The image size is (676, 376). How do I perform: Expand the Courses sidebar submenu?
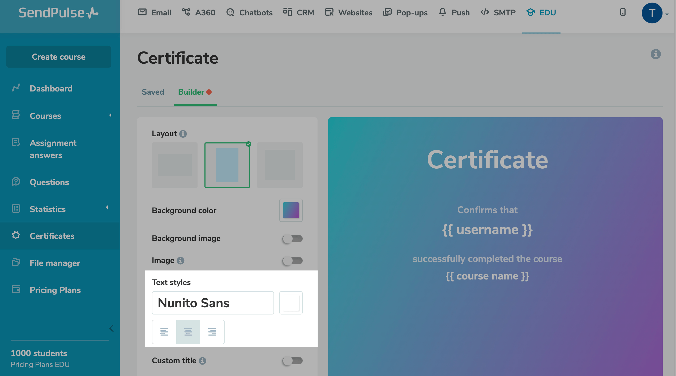pyautogui.click(x=110, y=115)
